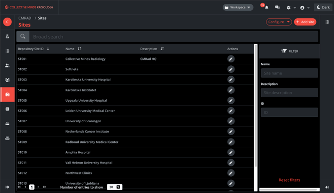Select the ST001 cell
Viewport: 334px width, 193px height.
[x=22, y=59]
